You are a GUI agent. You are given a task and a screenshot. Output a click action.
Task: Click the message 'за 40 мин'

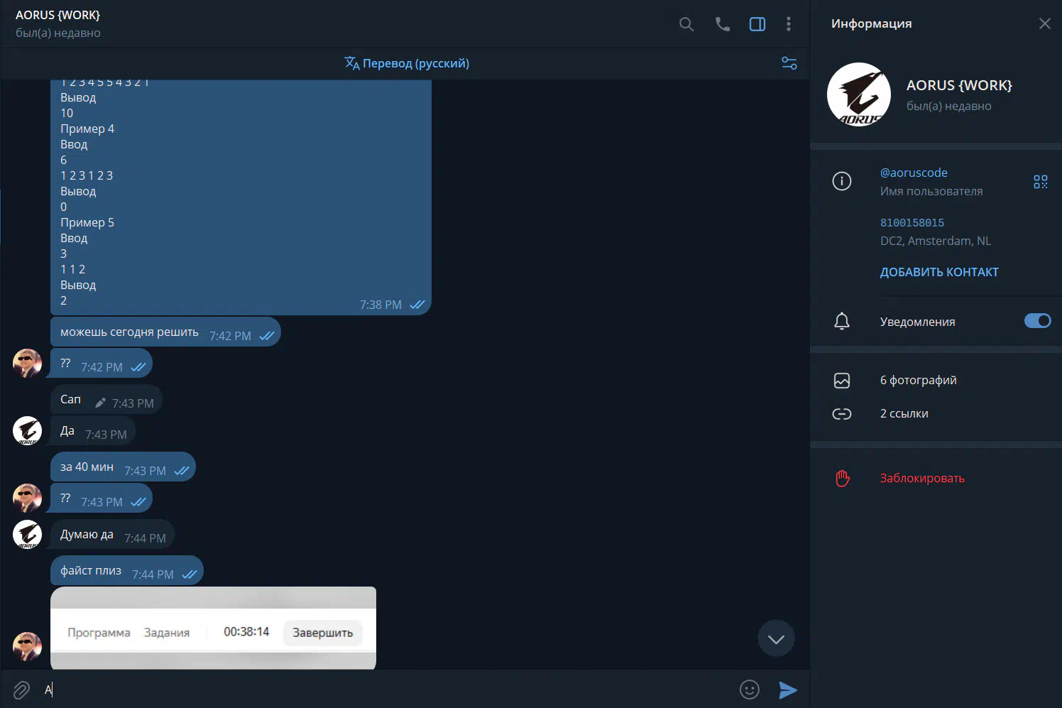click(x=123, y=467)
